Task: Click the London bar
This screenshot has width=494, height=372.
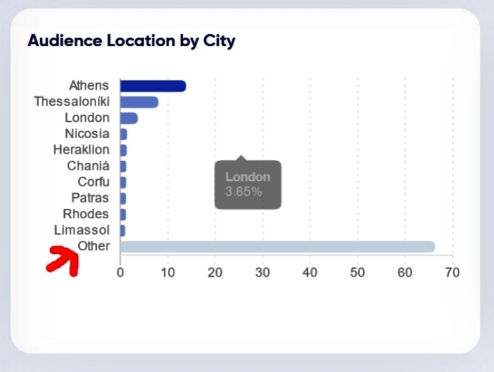Action: (129, 118)
